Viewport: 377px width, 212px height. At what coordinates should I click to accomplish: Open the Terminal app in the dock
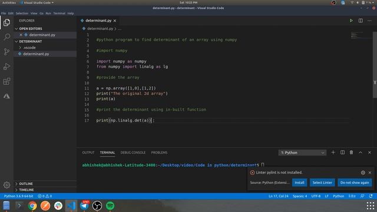[19, 206]
